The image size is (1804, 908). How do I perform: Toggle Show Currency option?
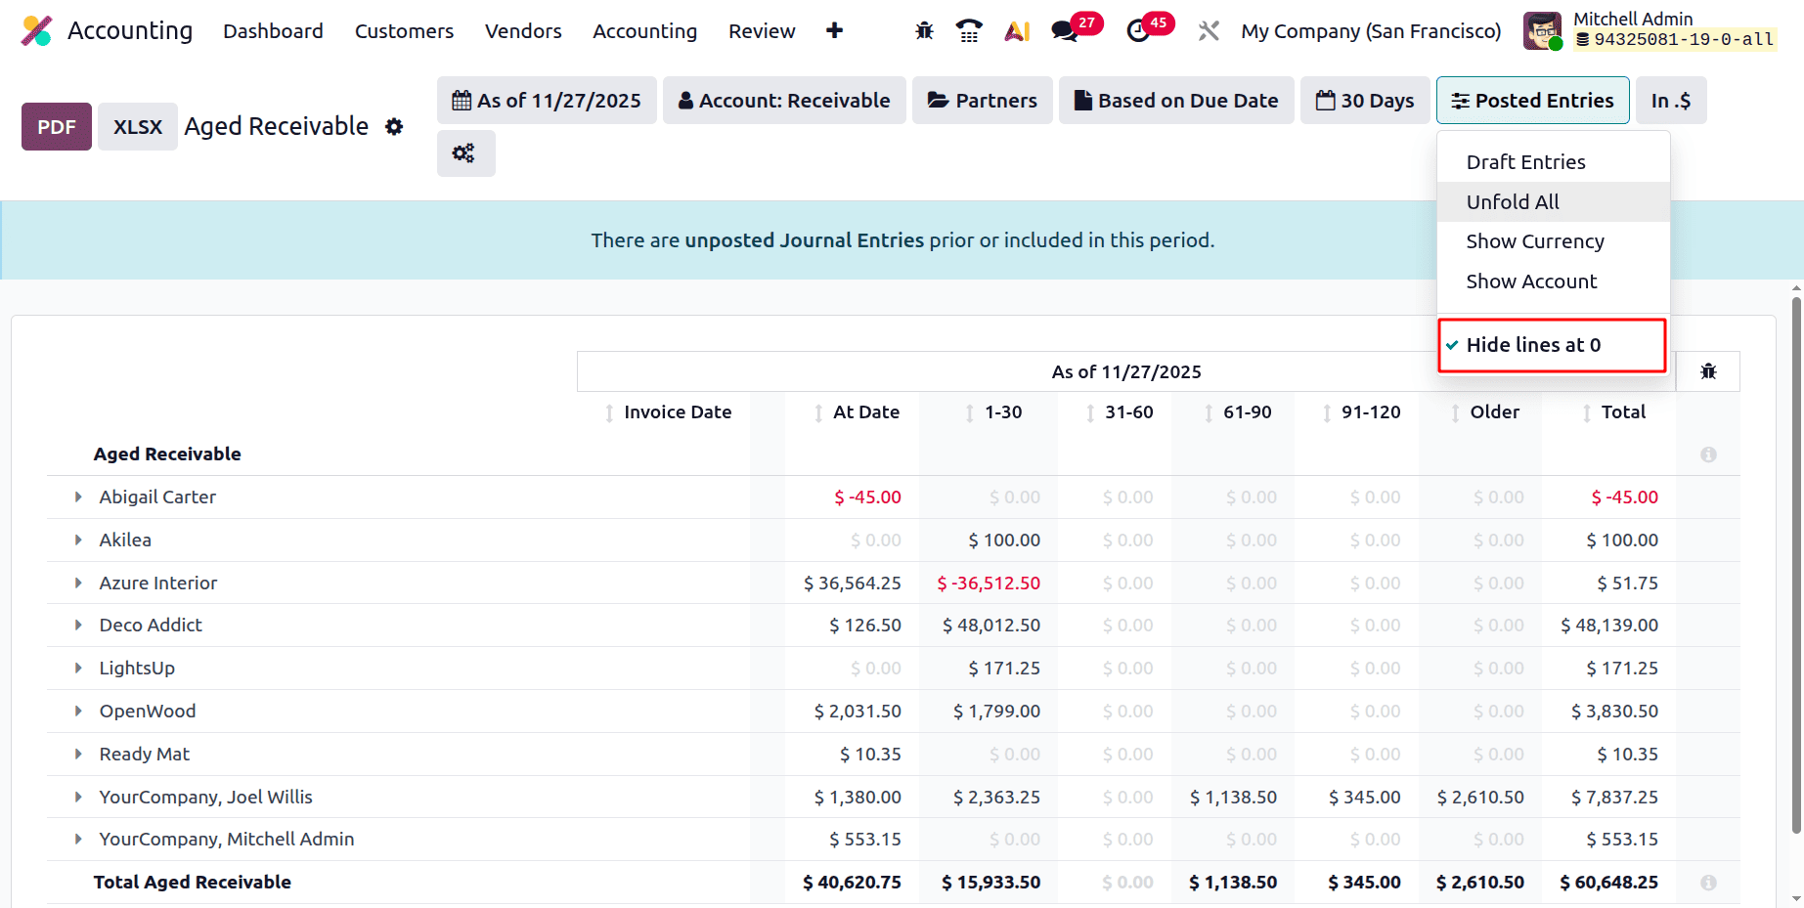coord(1553,241)
